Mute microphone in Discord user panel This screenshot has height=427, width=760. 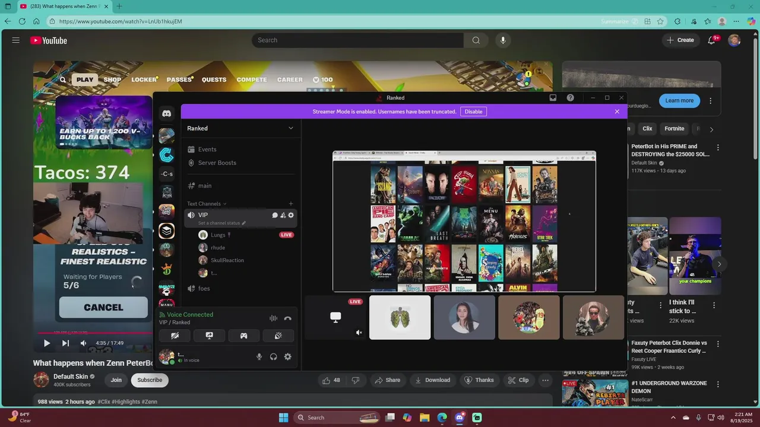click(259, 356)
